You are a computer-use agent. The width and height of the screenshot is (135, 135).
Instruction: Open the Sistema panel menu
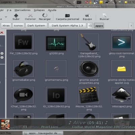pyautogui.click(x=21, y=2)
